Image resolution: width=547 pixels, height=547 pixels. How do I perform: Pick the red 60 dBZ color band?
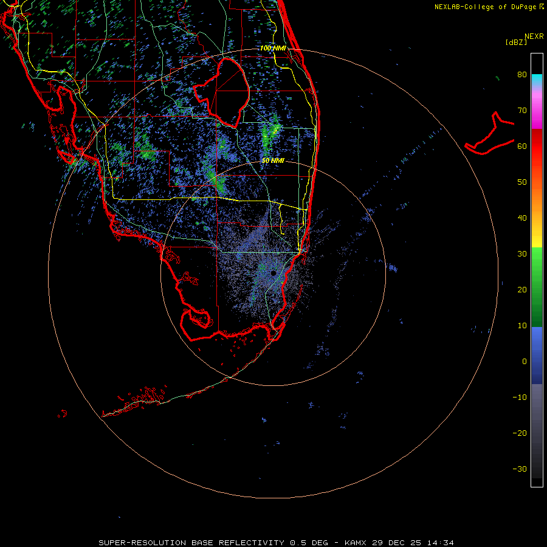tap(537, 146)
